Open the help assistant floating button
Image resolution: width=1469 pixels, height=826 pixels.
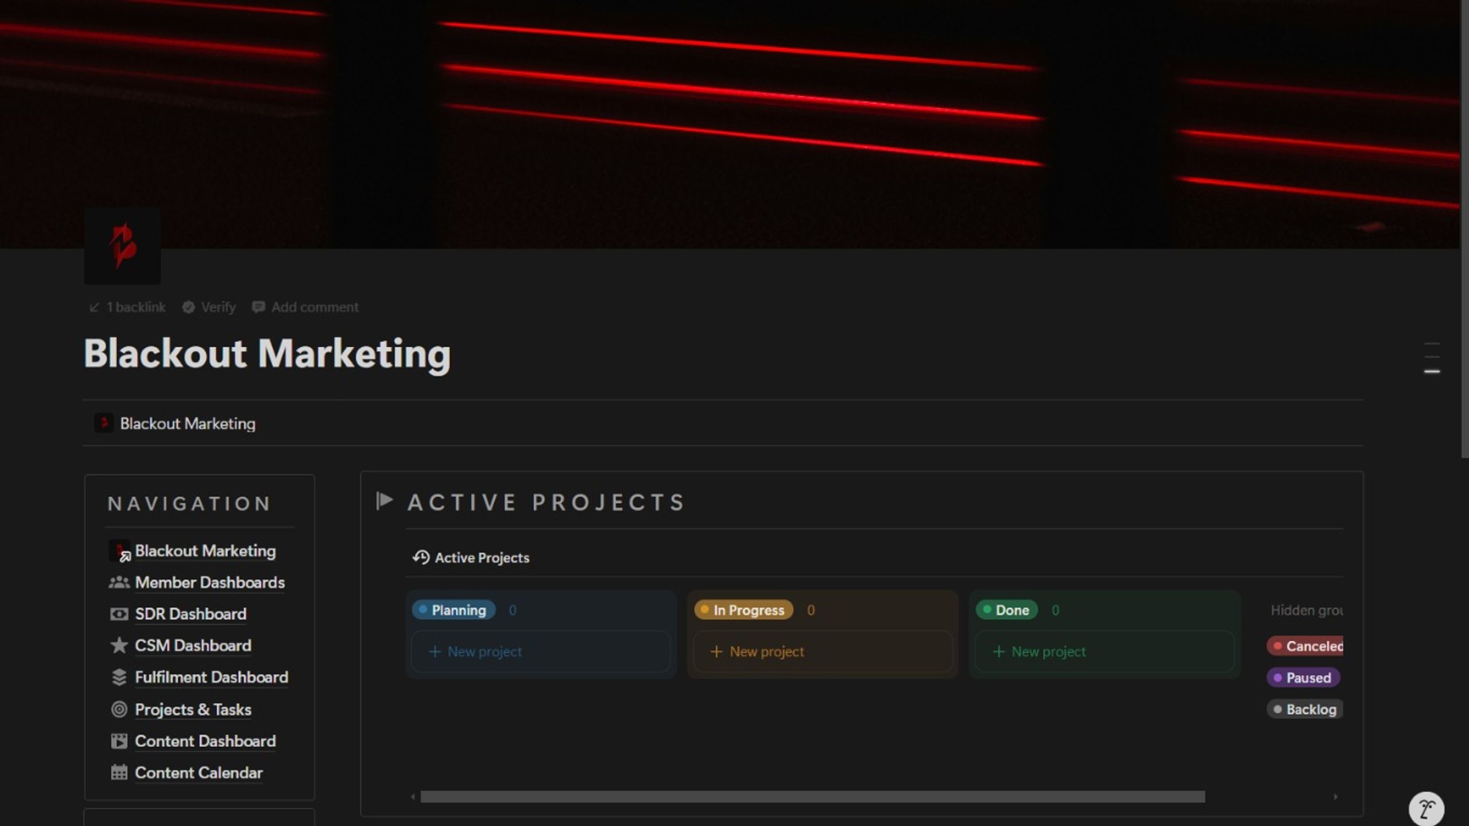[1427, 809]
